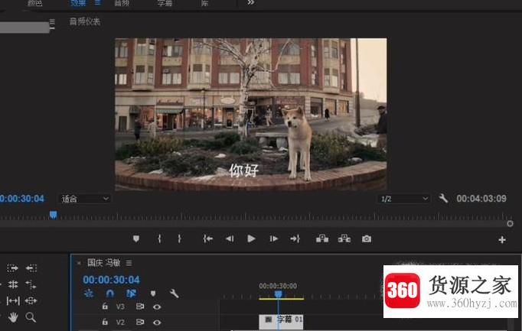Step forward one frame
Screen dimensions: 522x331
coord(274,239)
